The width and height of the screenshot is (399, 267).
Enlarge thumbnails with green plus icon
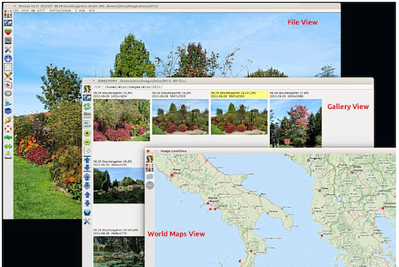tap(87, 133)
